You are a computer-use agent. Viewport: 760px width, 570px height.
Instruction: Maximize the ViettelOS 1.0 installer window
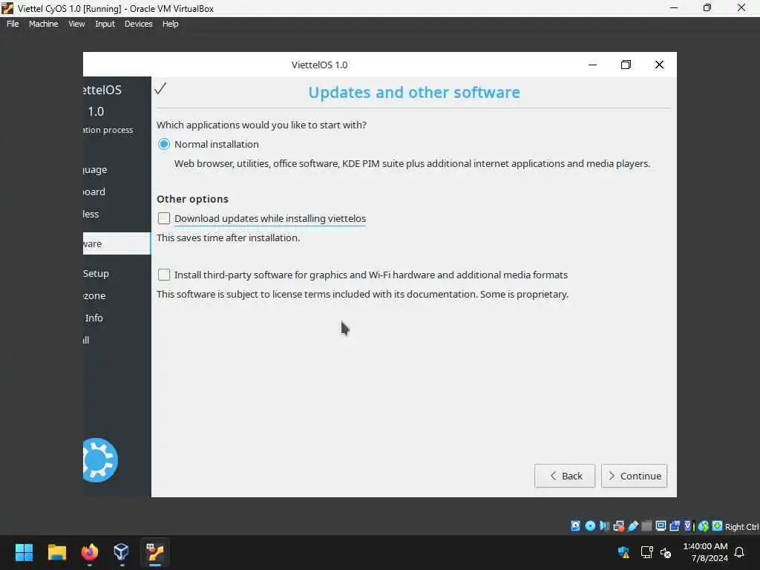626,65
